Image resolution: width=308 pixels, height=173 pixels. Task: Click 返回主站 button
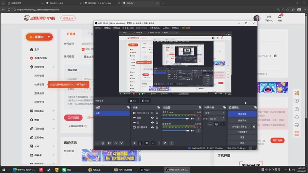(x=68, y=18)
